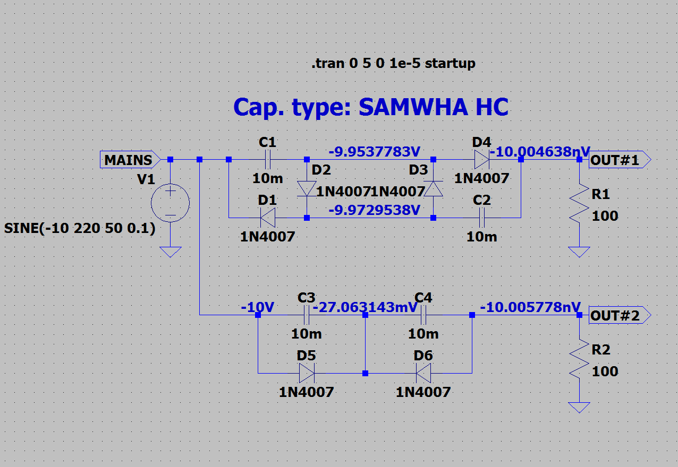The image size is (678, 467).
Task: Click the -10.004638nV voltage readout
Action: click(540, 152)
